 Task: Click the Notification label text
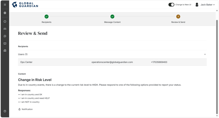[27, 109]
